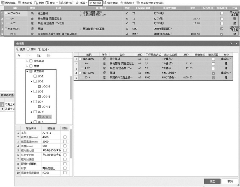Screen dimensions: 240x187
Task: Uncheck the JC-3-1 checkbox
Action: coord(39,97)
